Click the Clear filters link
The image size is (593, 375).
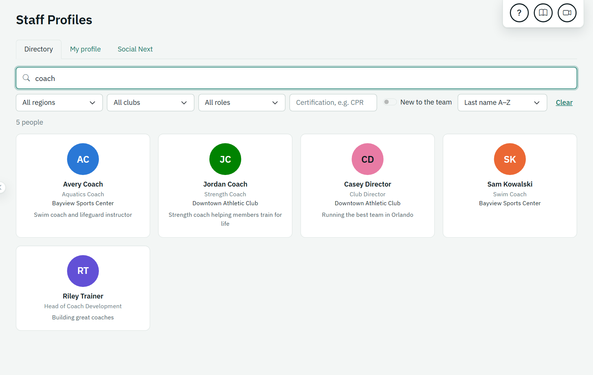tap(564, 103)
